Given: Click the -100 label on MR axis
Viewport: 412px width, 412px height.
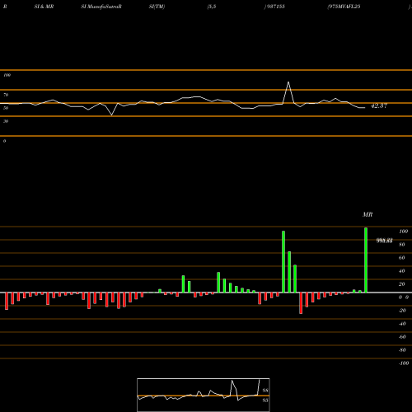Looking at the screenshot, I should point(404,363).
